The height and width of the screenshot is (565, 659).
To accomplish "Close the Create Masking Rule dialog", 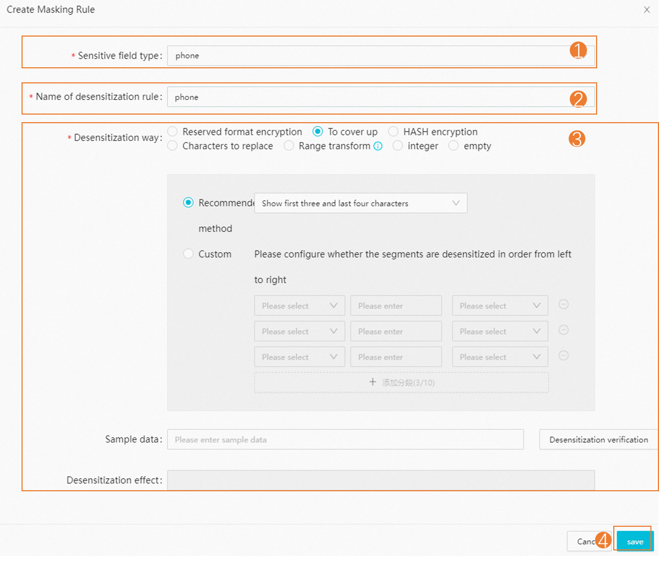I will 647,9.
